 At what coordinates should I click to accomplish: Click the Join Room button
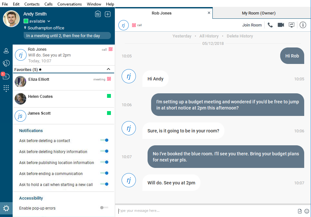click(252, 25)
